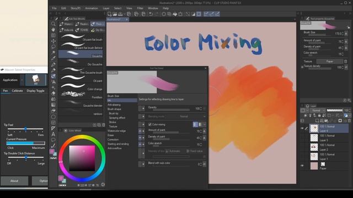The image size is (353, 198).
Task: Select the Move layer tool
Action: (54, 41)
